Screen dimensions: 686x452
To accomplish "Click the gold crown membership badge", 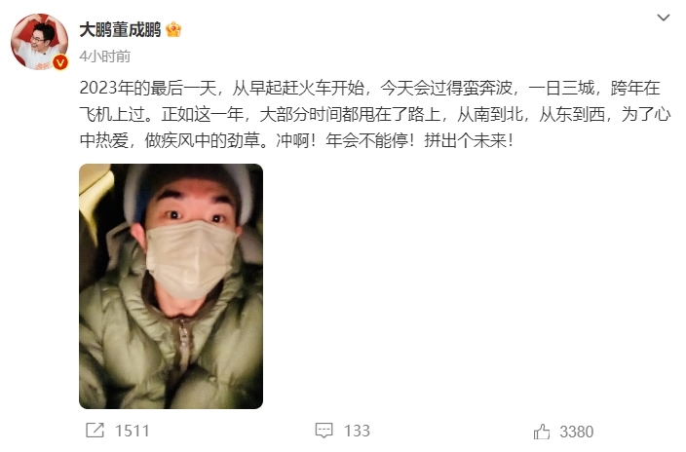I will tap(173, 30).
